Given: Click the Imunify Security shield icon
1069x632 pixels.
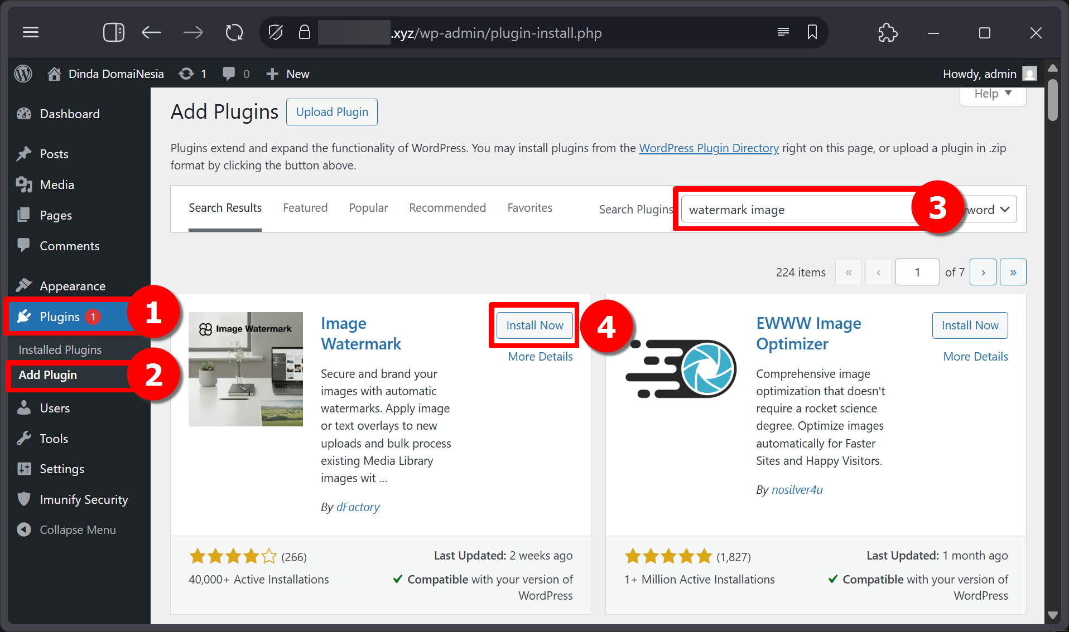Looking at the screenshot, I should pyautogui.click(x=24, y=499).
